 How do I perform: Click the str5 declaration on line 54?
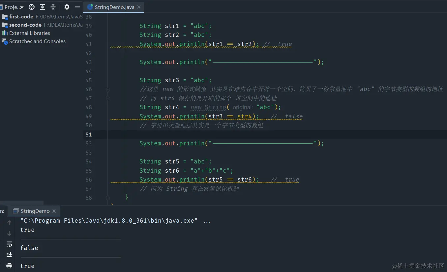pyautogui.click(x=175, y=161)
